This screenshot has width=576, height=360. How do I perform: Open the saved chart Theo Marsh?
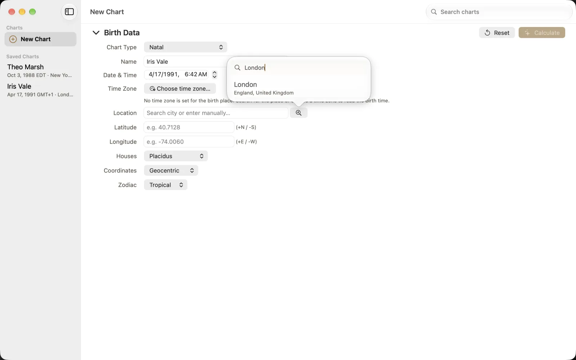pos(40,71)
